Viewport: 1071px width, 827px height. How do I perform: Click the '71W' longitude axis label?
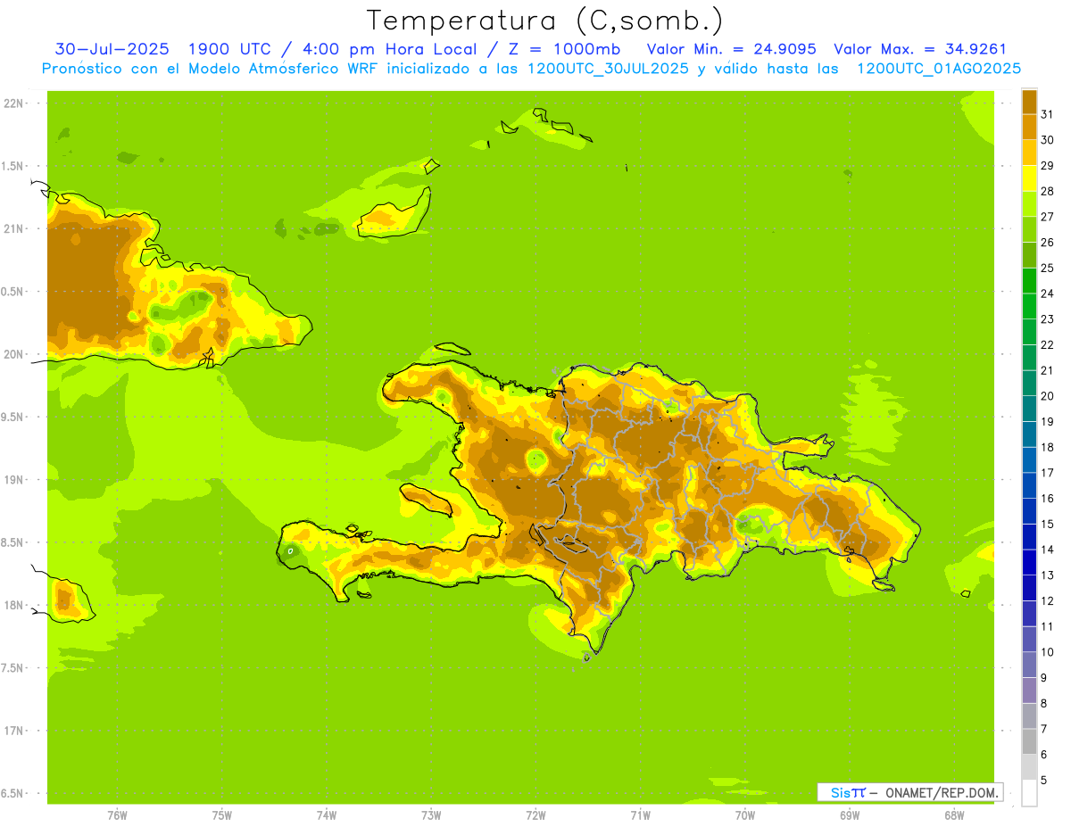point(640,815)
